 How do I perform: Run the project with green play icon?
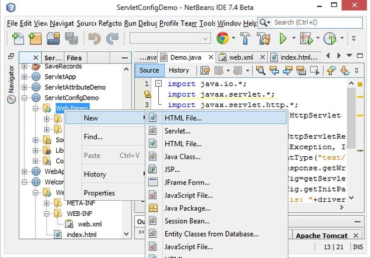click(x=283, y=39)
